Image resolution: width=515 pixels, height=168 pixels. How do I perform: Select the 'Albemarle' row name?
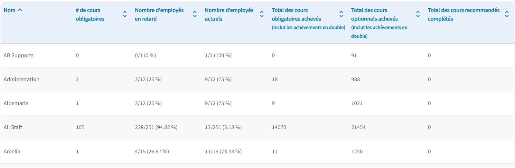pos(16,103)
